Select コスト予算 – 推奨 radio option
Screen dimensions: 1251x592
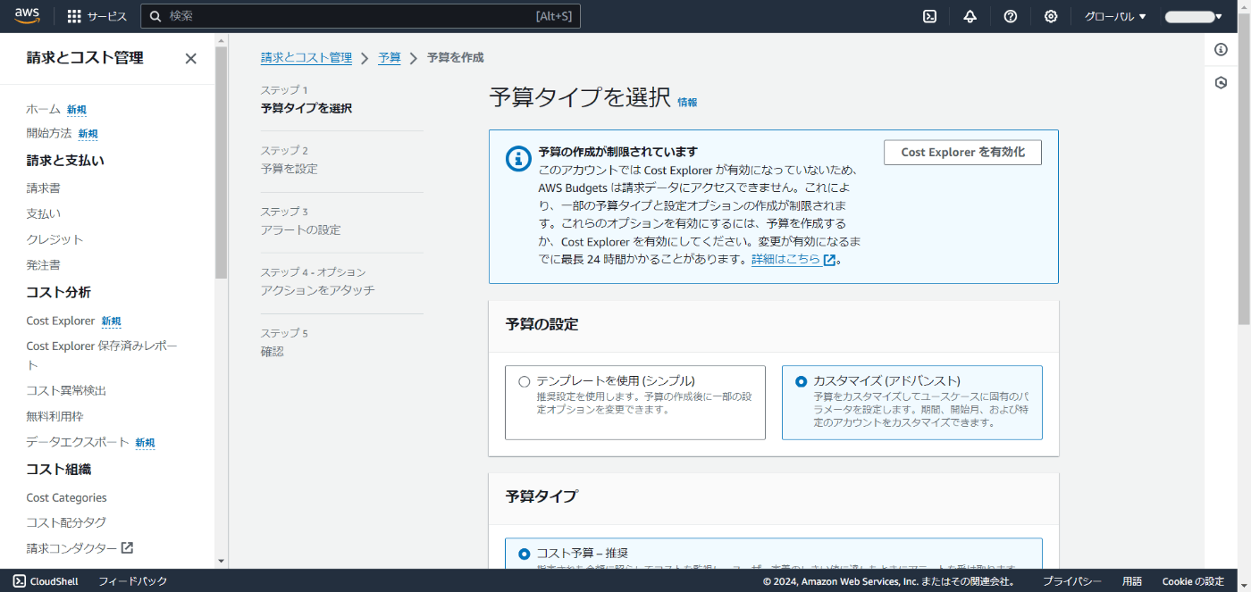pyautogui.click(x=525, y=554)
